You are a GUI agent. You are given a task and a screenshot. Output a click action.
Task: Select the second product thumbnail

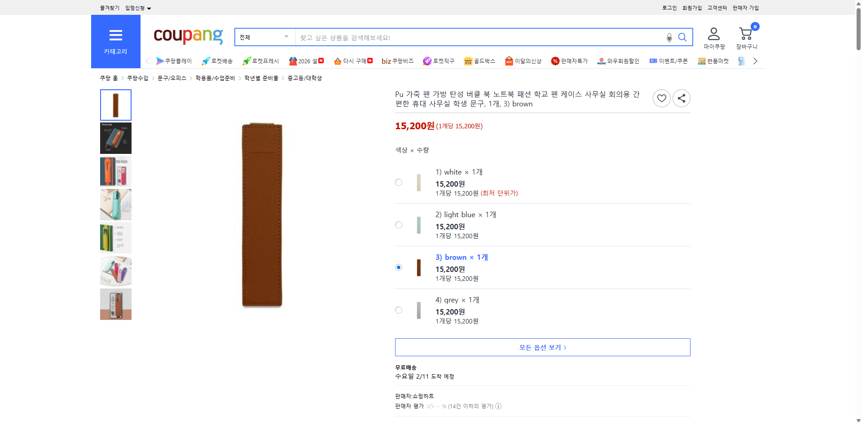(x=115, y=138)
